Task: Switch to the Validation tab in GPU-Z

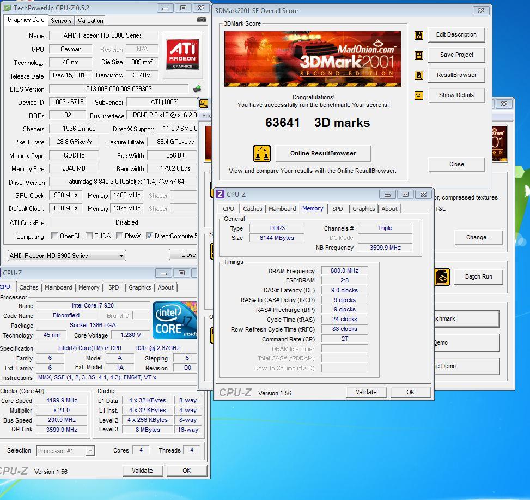Action: point(90,21)
